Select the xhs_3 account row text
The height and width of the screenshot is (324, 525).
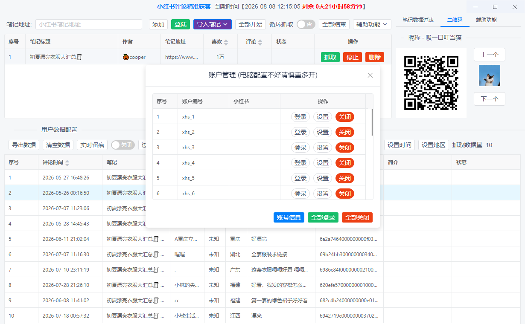click(188, 148)
